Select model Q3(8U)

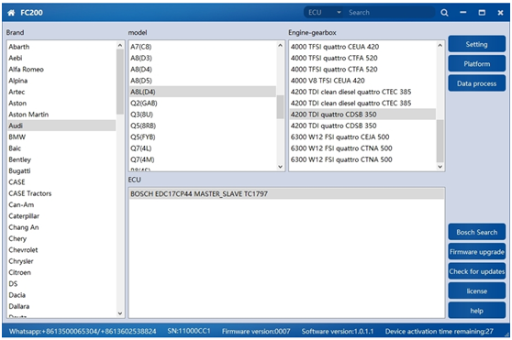click(x=203, y=115)
